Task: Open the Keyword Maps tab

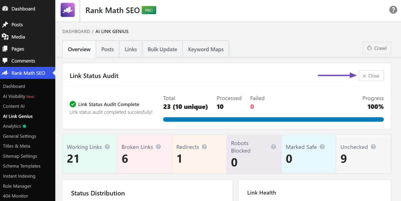Action: click(206, 49)
